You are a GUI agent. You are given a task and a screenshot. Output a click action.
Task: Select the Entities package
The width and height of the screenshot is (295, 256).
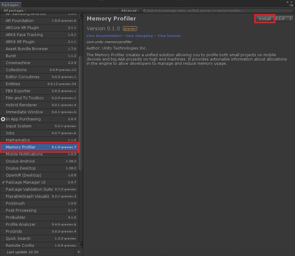(39, 84)
